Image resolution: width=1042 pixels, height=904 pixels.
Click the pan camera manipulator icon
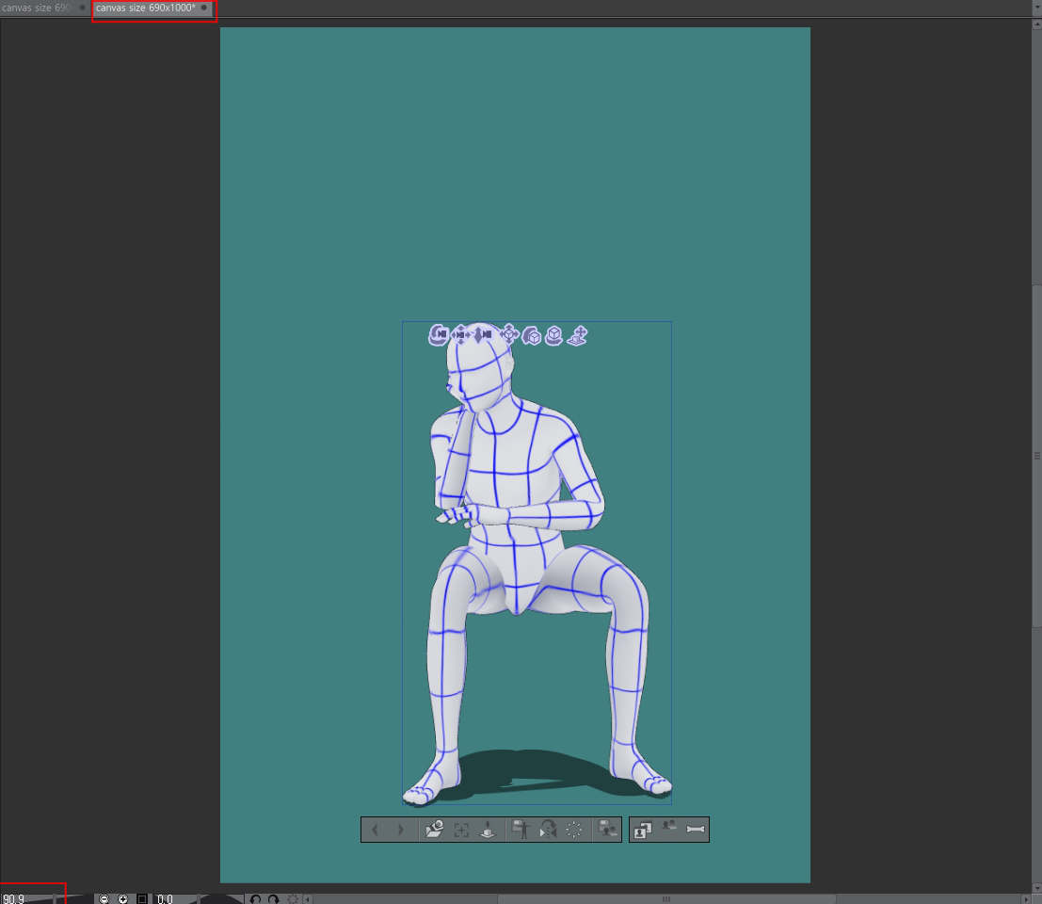[460, 335]
